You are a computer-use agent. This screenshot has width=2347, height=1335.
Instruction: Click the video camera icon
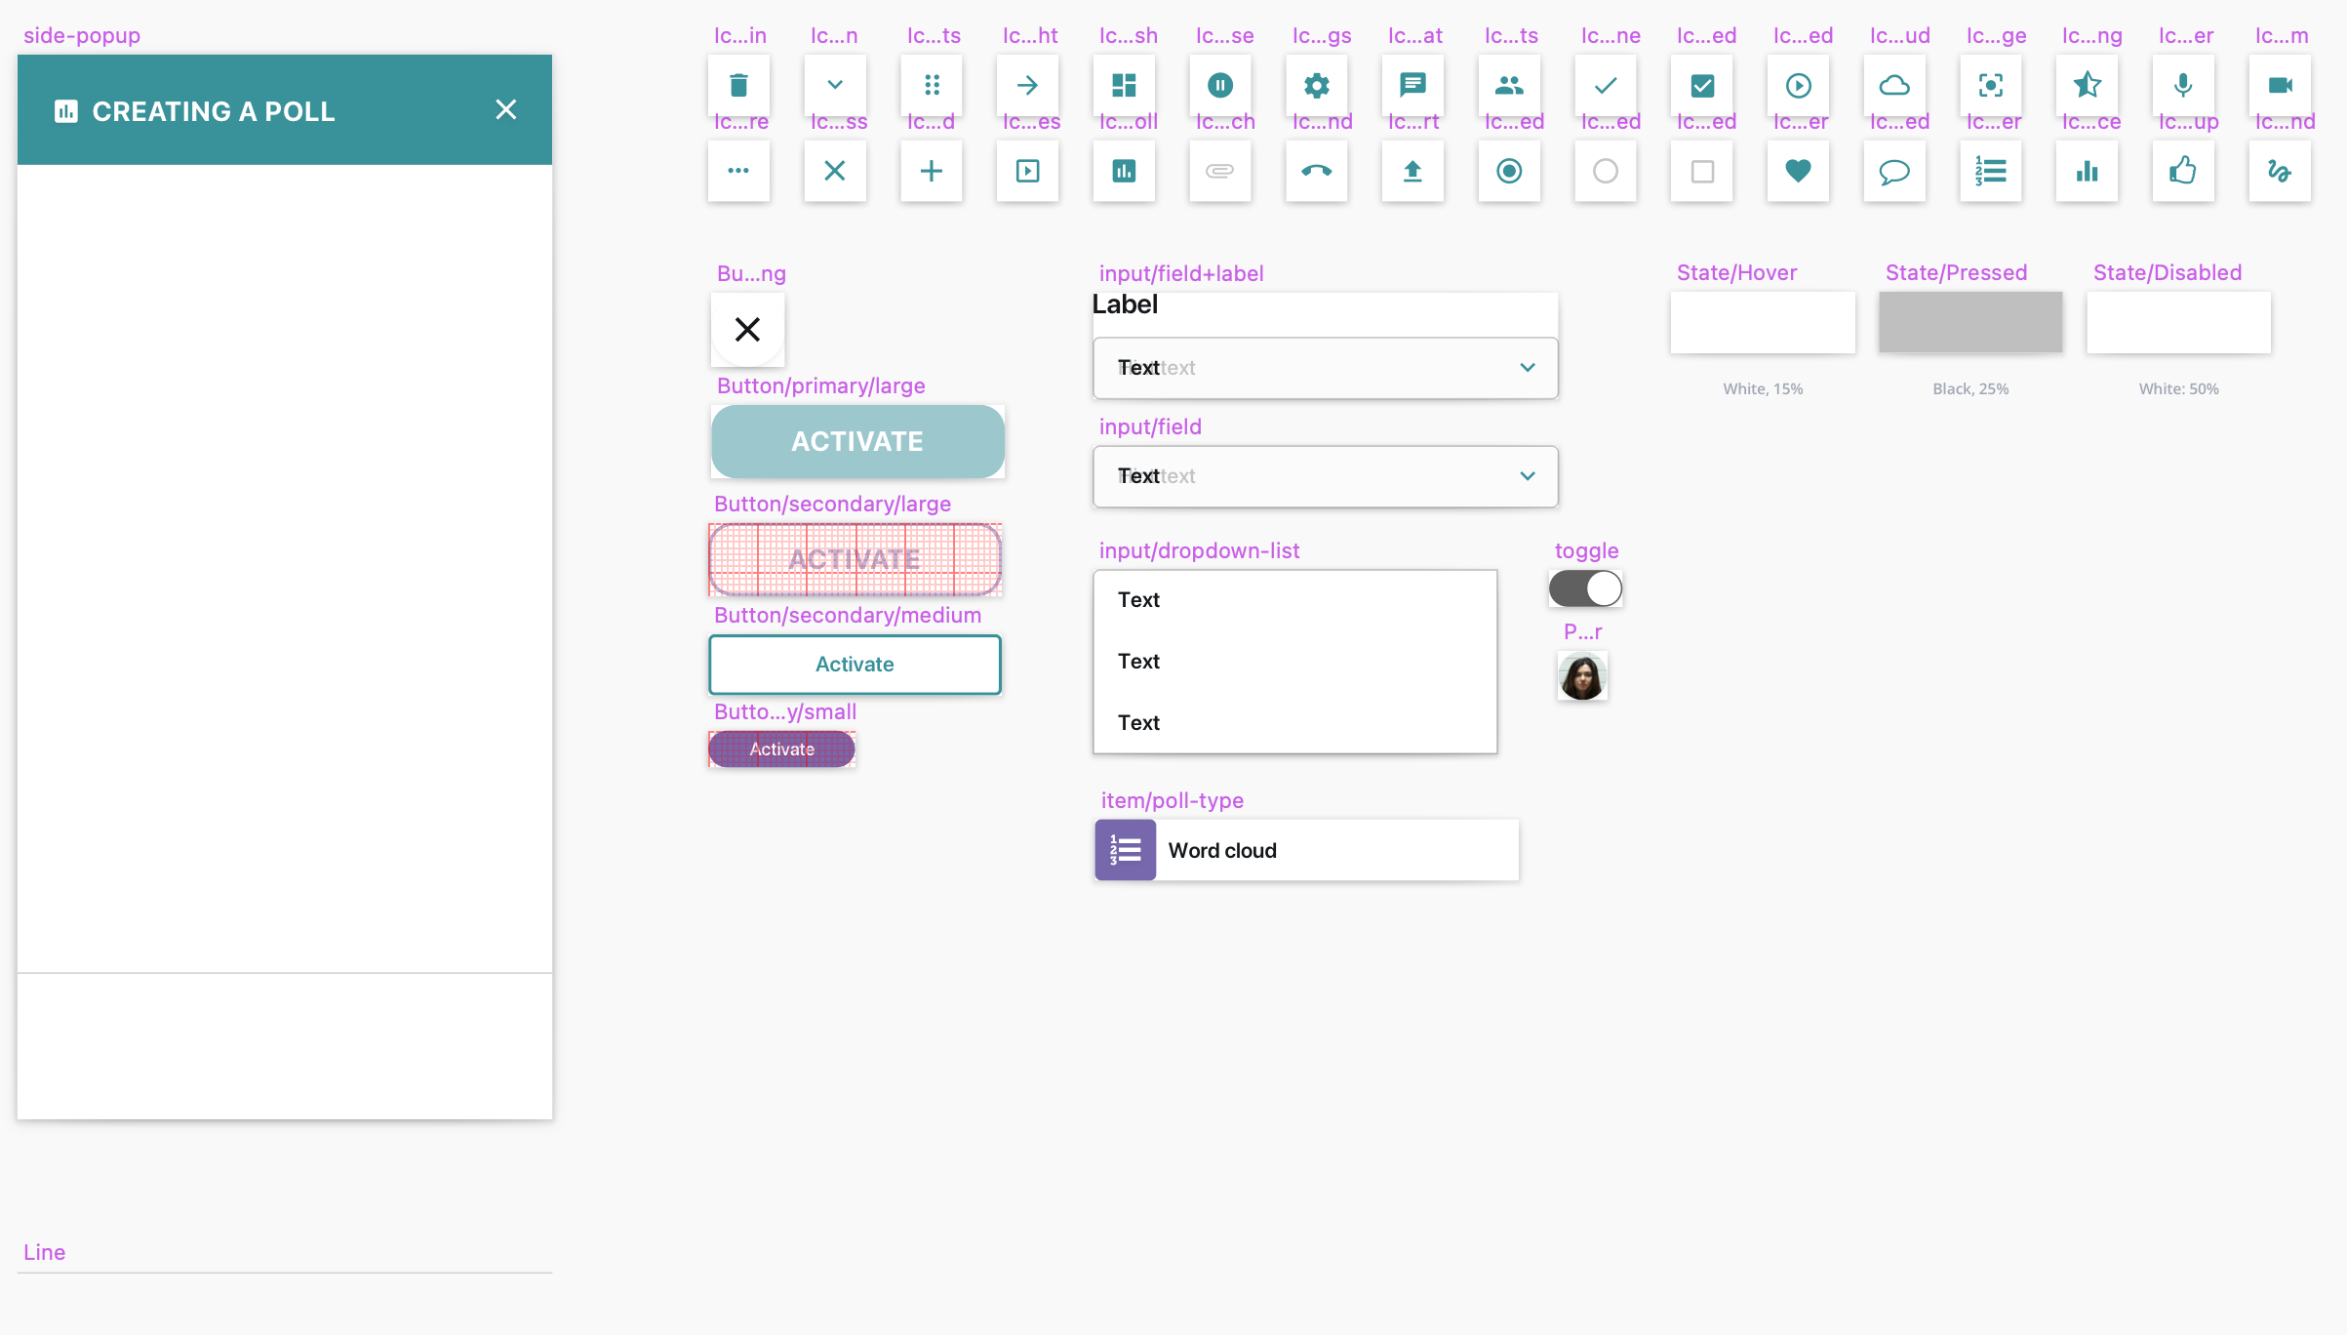click(2280, 86)
